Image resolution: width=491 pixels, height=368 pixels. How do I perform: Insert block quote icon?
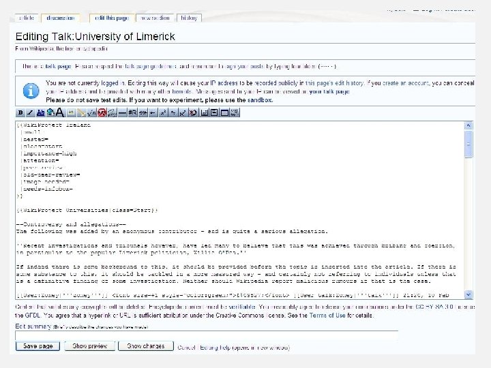[214, 112]
